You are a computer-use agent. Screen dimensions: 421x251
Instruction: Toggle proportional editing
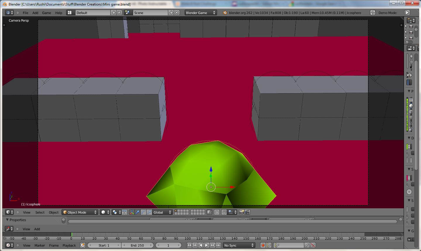[x=217, y=212]
